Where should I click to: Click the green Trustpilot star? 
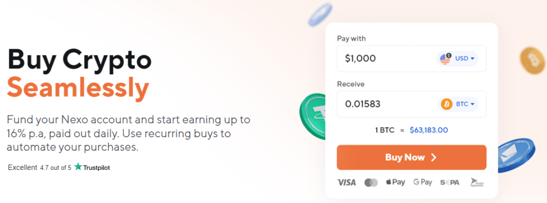tap(78, 167)
